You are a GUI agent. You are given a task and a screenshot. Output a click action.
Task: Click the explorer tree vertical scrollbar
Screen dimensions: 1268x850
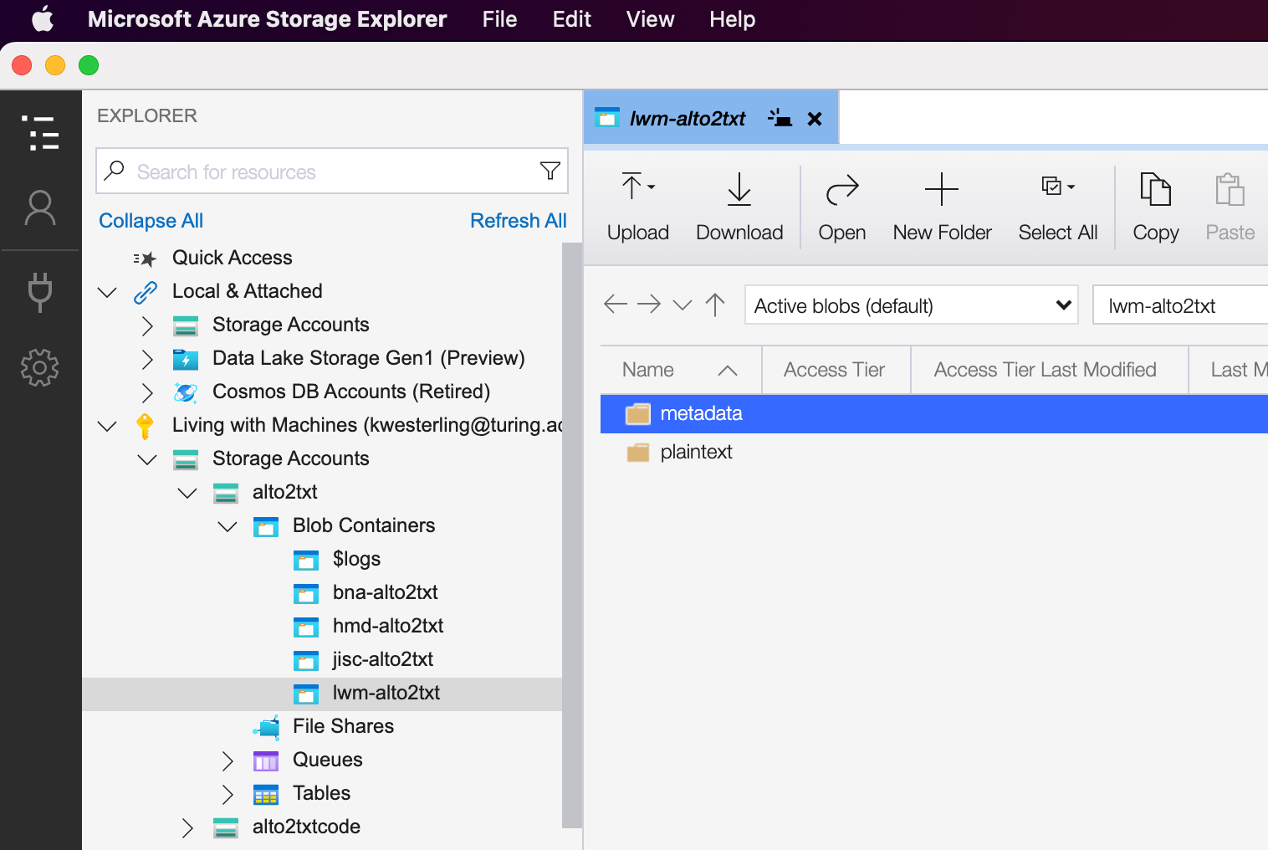tap(572, 535)
